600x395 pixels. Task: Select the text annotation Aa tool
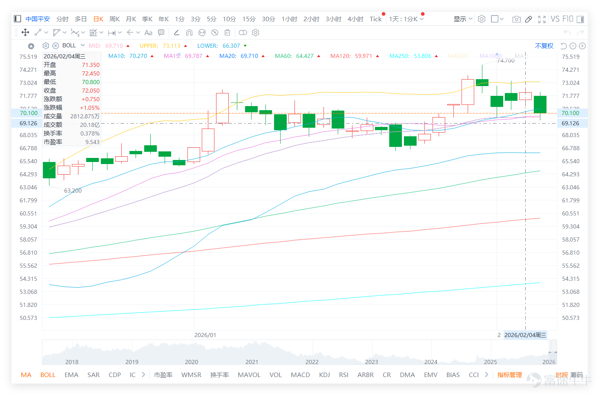tap(148, 33)
